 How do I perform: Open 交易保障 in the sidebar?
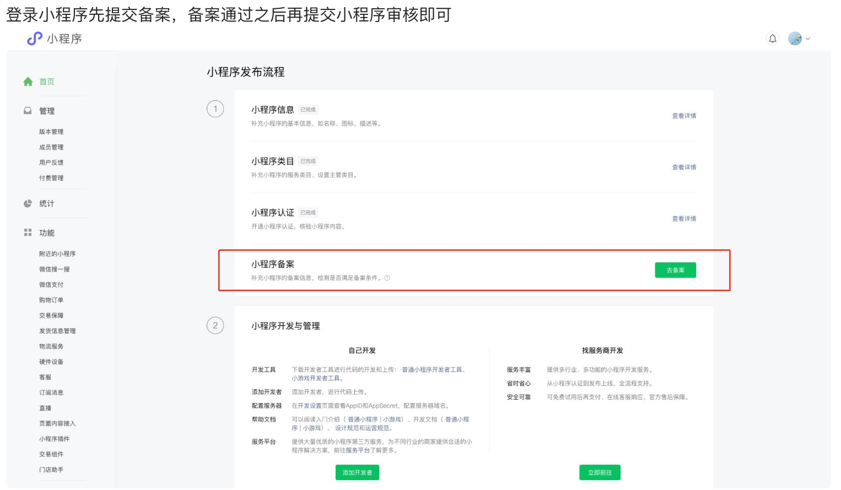(x=51, y=315)
